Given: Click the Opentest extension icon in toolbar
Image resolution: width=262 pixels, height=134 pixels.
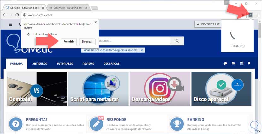Looking at the screenshot, I should pos(250,15).
